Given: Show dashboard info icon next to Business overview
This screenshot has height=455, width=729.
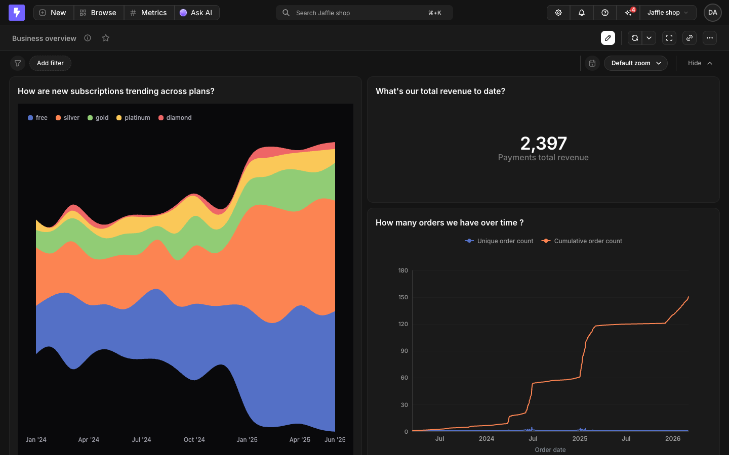Looking at the screenshot, I should tap(88, 38).
